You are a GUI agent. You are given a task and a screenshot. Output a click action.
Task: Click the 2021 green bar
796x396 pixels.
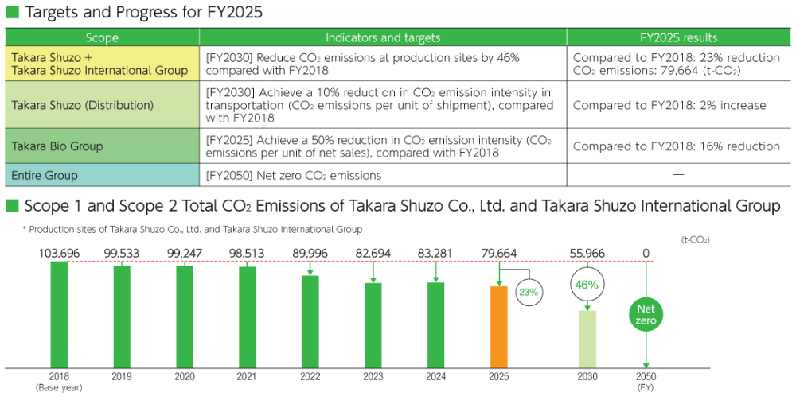tap(248, 317)
